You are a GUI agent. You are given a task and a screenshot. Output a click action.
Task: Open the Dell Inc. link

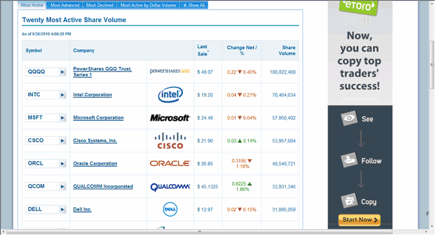[82, 210]
